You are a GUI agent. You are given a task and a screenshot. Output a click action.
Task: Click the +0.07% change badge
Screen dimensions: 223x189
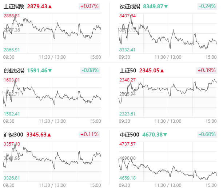(89, 7)
